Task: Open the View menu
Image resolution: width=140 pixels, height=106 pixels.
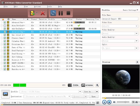Action: tap(26, 7)
